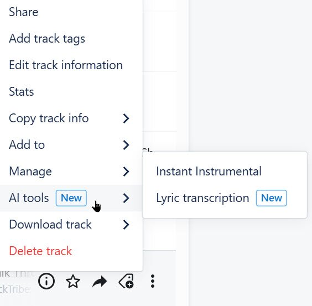Expand the Add to submenu chevron

(126, 145)
